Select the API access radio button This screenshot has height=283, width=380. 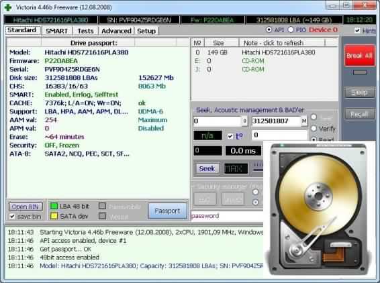click(269, 30)
